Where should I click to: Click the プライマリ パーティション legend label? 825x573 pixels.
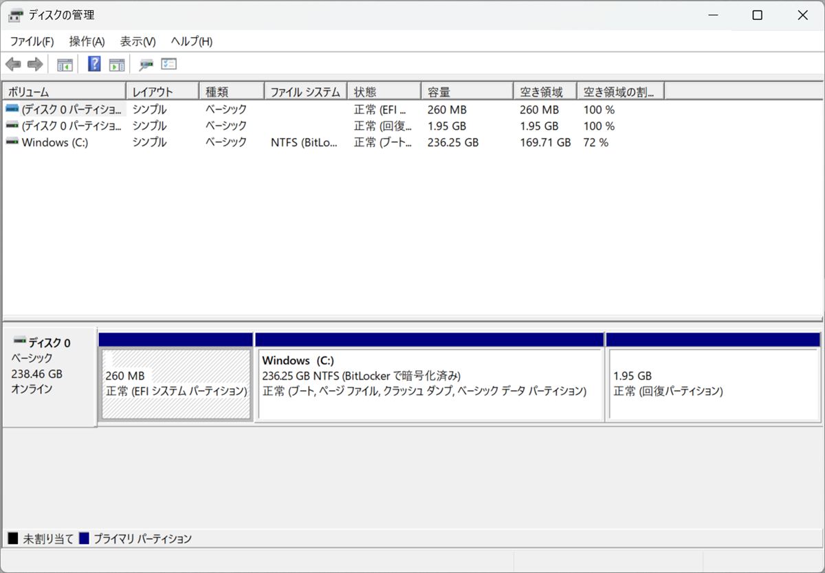point(142,539)
